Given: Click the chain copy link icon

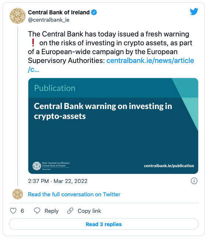Looking at the screenshot, I should 70,211.
